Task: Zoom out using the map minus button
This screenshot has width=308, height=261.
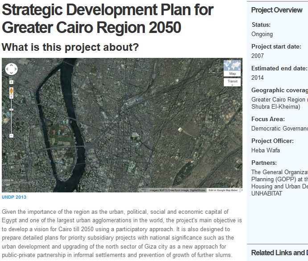Action: coord(11,135)
